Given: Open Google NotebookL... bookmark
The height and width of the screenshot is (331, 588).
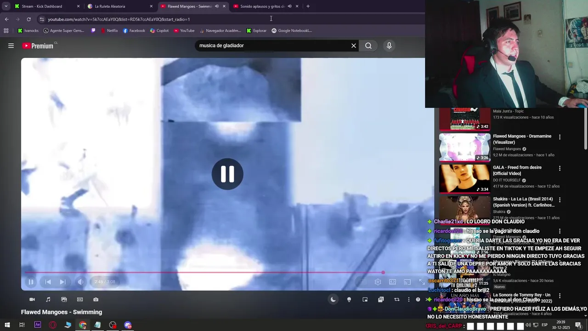Looking at the screenshot, I should click(x=292, y=31).
